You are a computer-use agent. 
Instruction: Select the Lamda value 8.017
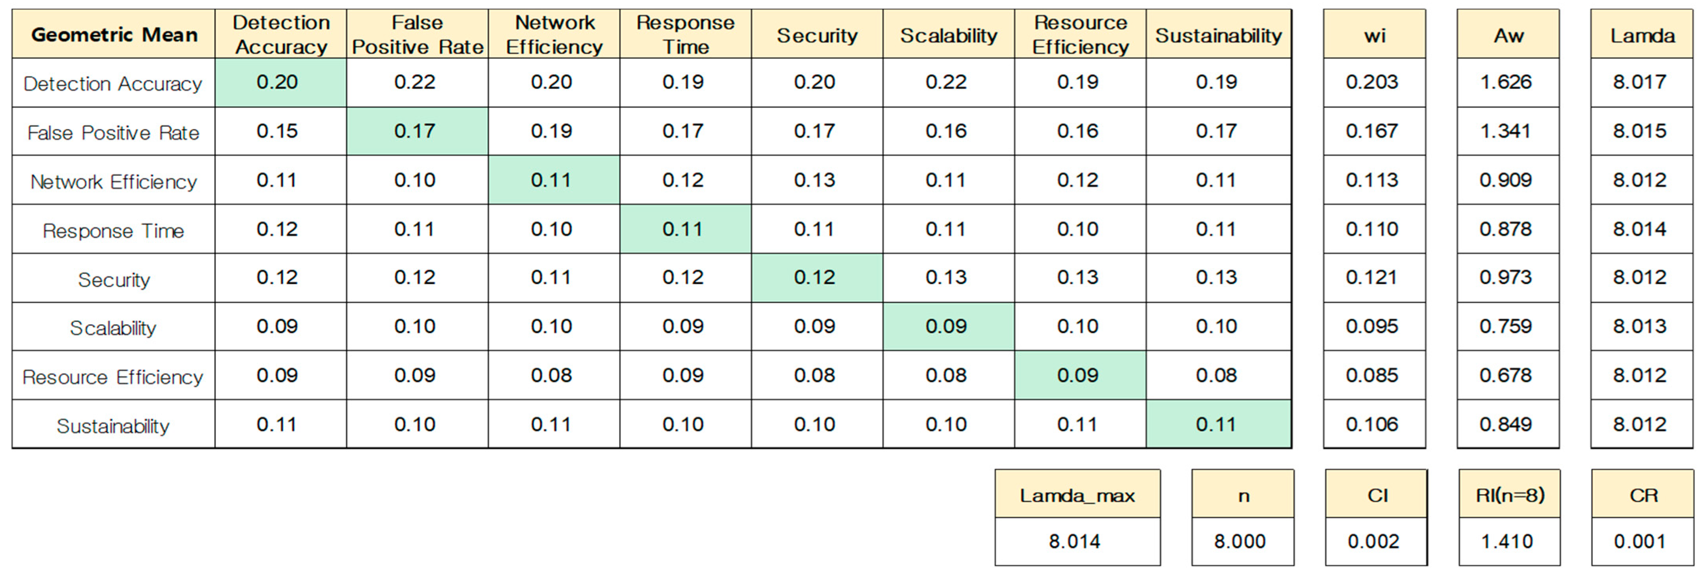click(x=1639, y=82)
